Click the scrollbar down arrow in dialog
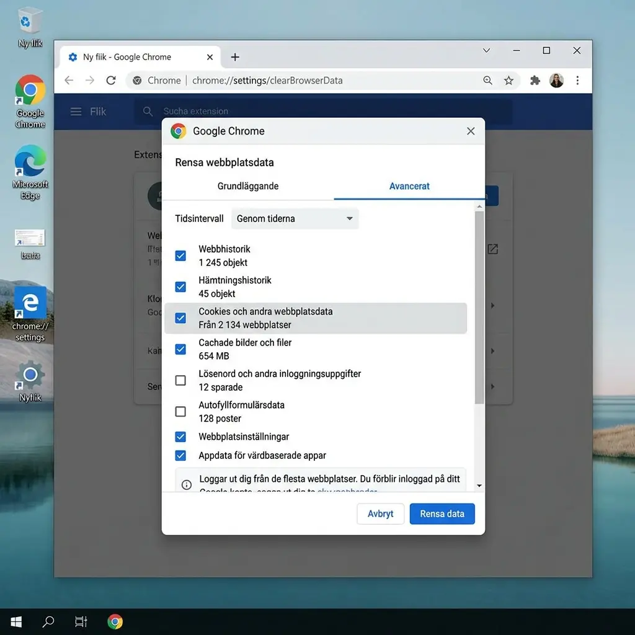This screenshot has width=635, height=635. point(479,485)
